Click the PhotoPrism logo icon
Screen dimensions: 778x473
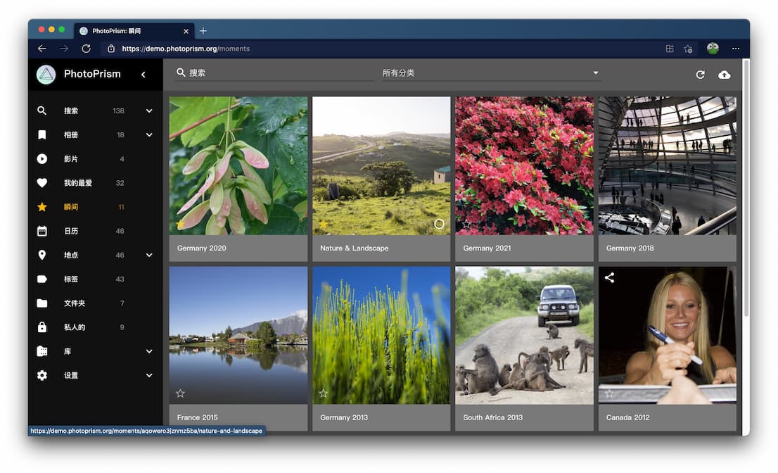pos(46,75)
